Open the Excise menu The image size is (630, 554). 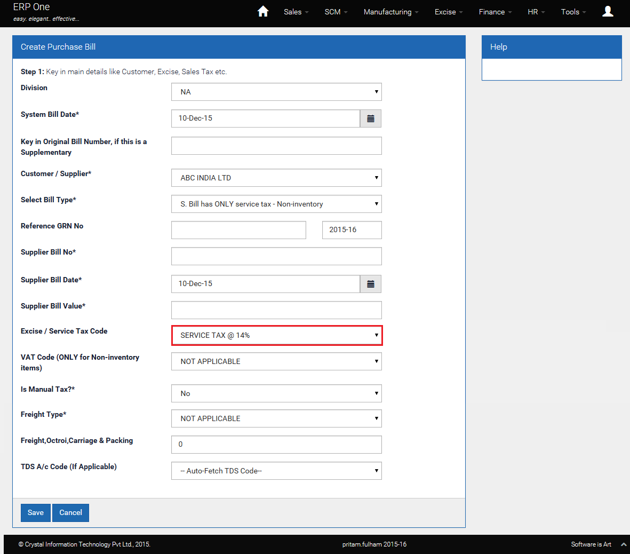coord(449,12)
